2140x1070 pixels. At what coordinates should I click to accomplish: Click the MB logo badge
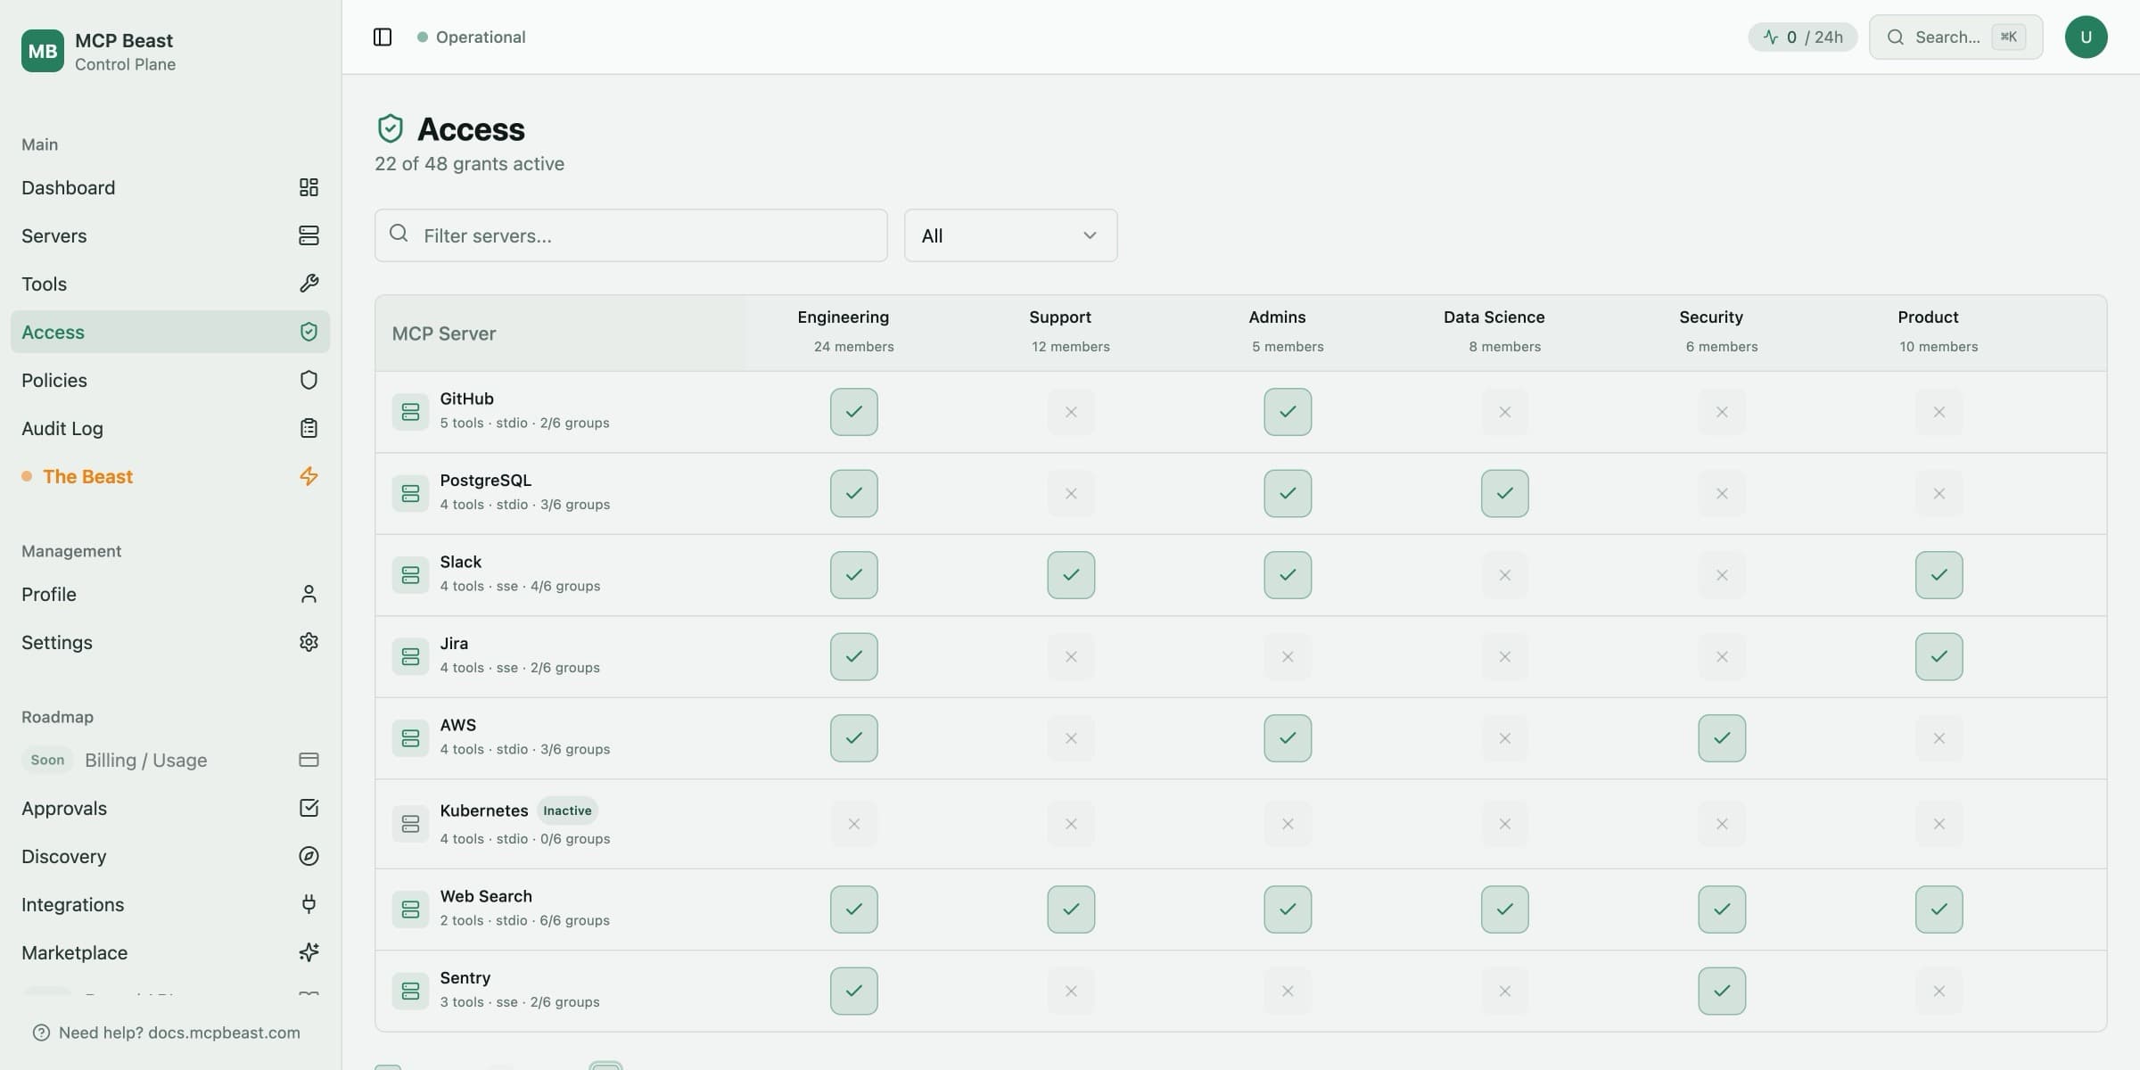tap(42, 51)
